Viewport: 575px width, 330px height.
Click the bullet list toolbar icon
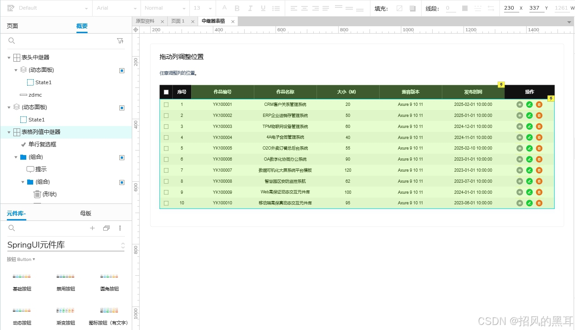(x=276, y=8)
